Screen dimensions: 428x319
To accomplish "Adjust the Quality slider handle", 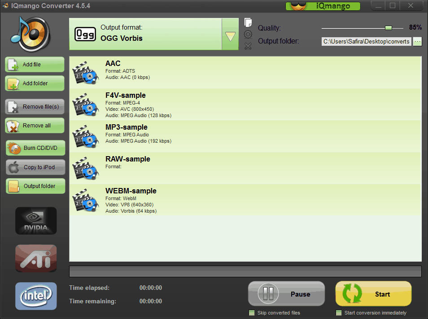I will [389, 28].
